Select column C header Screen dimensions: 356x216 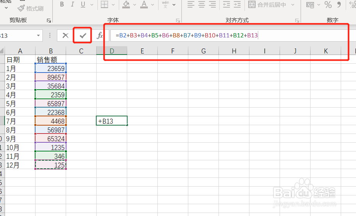[x=81, y=51]
